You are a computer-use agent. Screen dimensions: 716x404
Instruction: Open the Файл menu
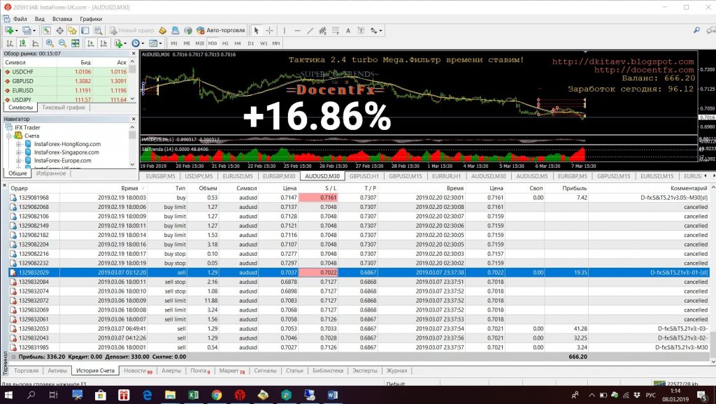20,19
